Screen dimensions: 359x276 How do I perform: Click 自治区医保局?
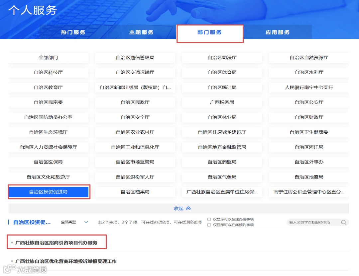48,162
